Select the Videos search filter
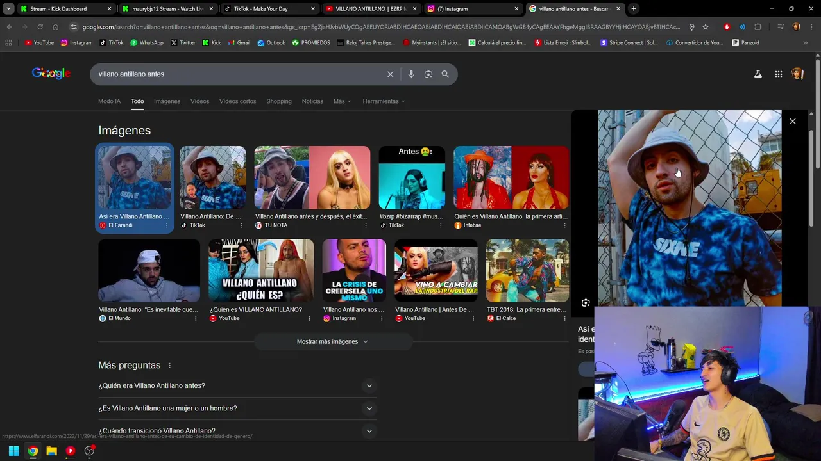821x461 pixels. (x=199, y=101)
